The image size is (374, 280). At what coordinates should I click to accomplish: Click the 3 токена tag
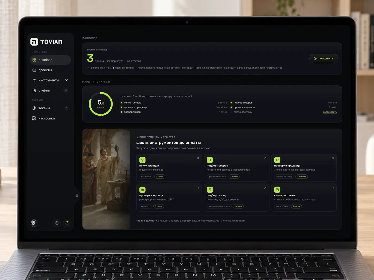[302, 177]
